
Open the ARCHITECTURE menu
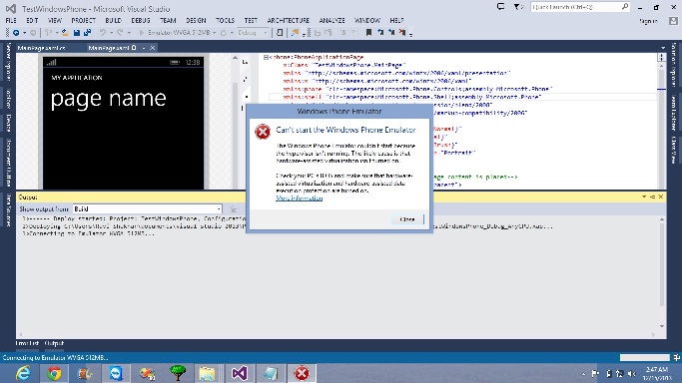(288, 20)
